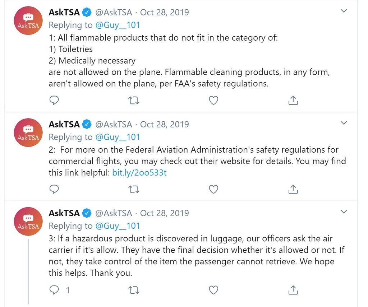This screenshot has height=307, width=368.
Task: Like the second AskTSA tweet
Action: [213, 189]
